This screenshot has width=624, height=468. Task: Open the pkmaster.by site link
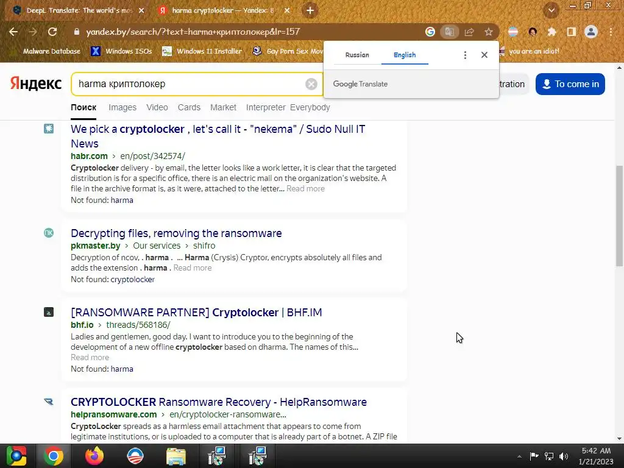(96, 246)
